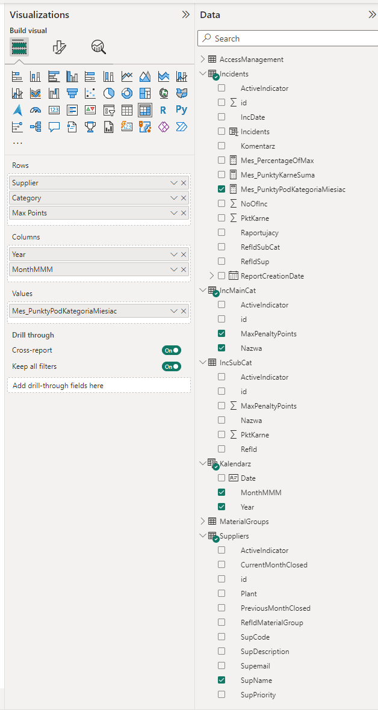Image resolution: width=378 pixels, height=710 pixels.
Task: Get more visuals via ellipsis
Action: [x=17, y=143]
